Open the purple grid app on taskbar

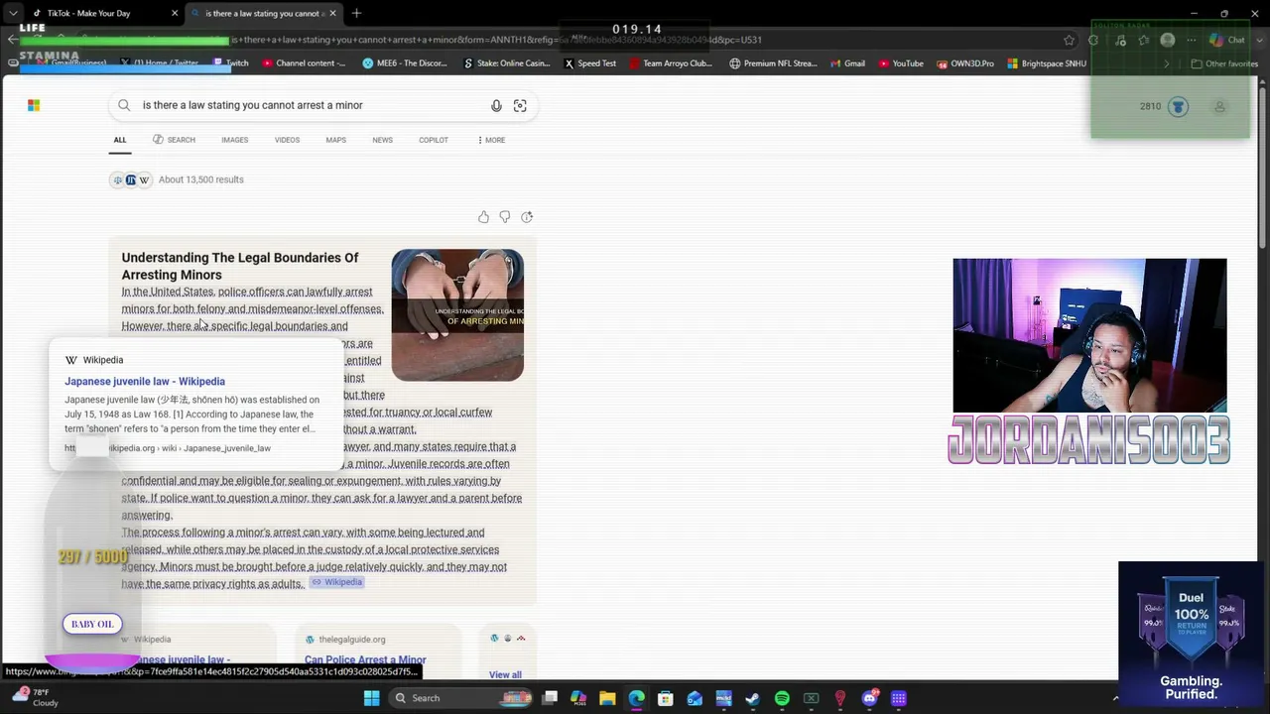[x=899, y=698]
